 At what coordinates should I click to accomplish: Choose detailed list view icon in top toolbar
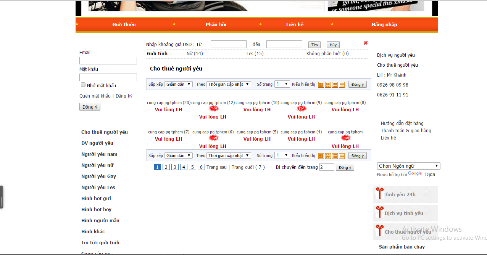[x=335, y=85]
